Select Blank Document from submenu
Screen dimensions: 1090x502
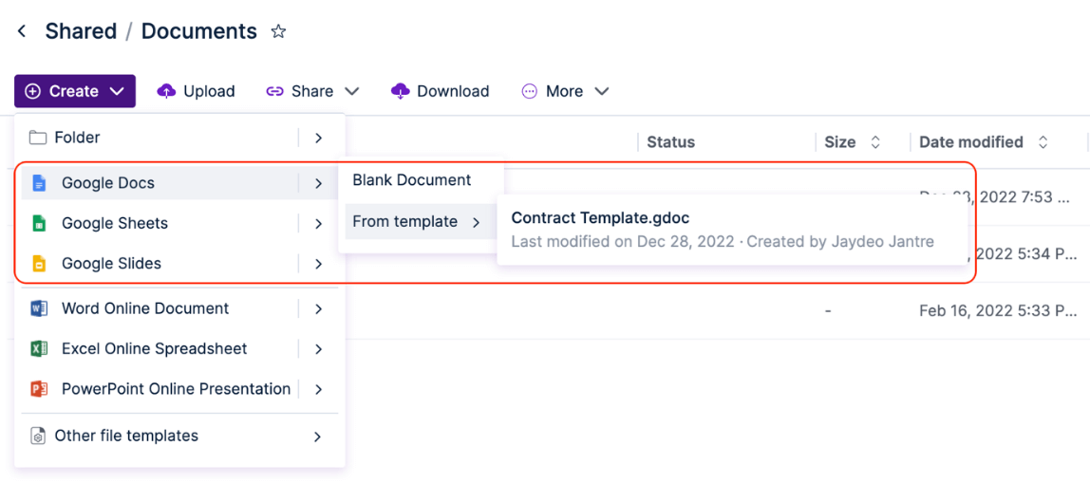[412, 180]
